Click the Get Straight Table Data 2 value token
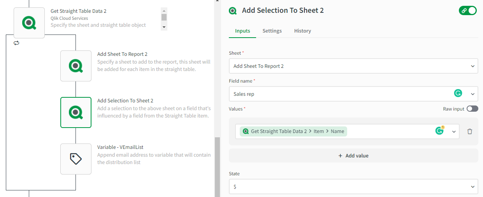 pos(293,131)
